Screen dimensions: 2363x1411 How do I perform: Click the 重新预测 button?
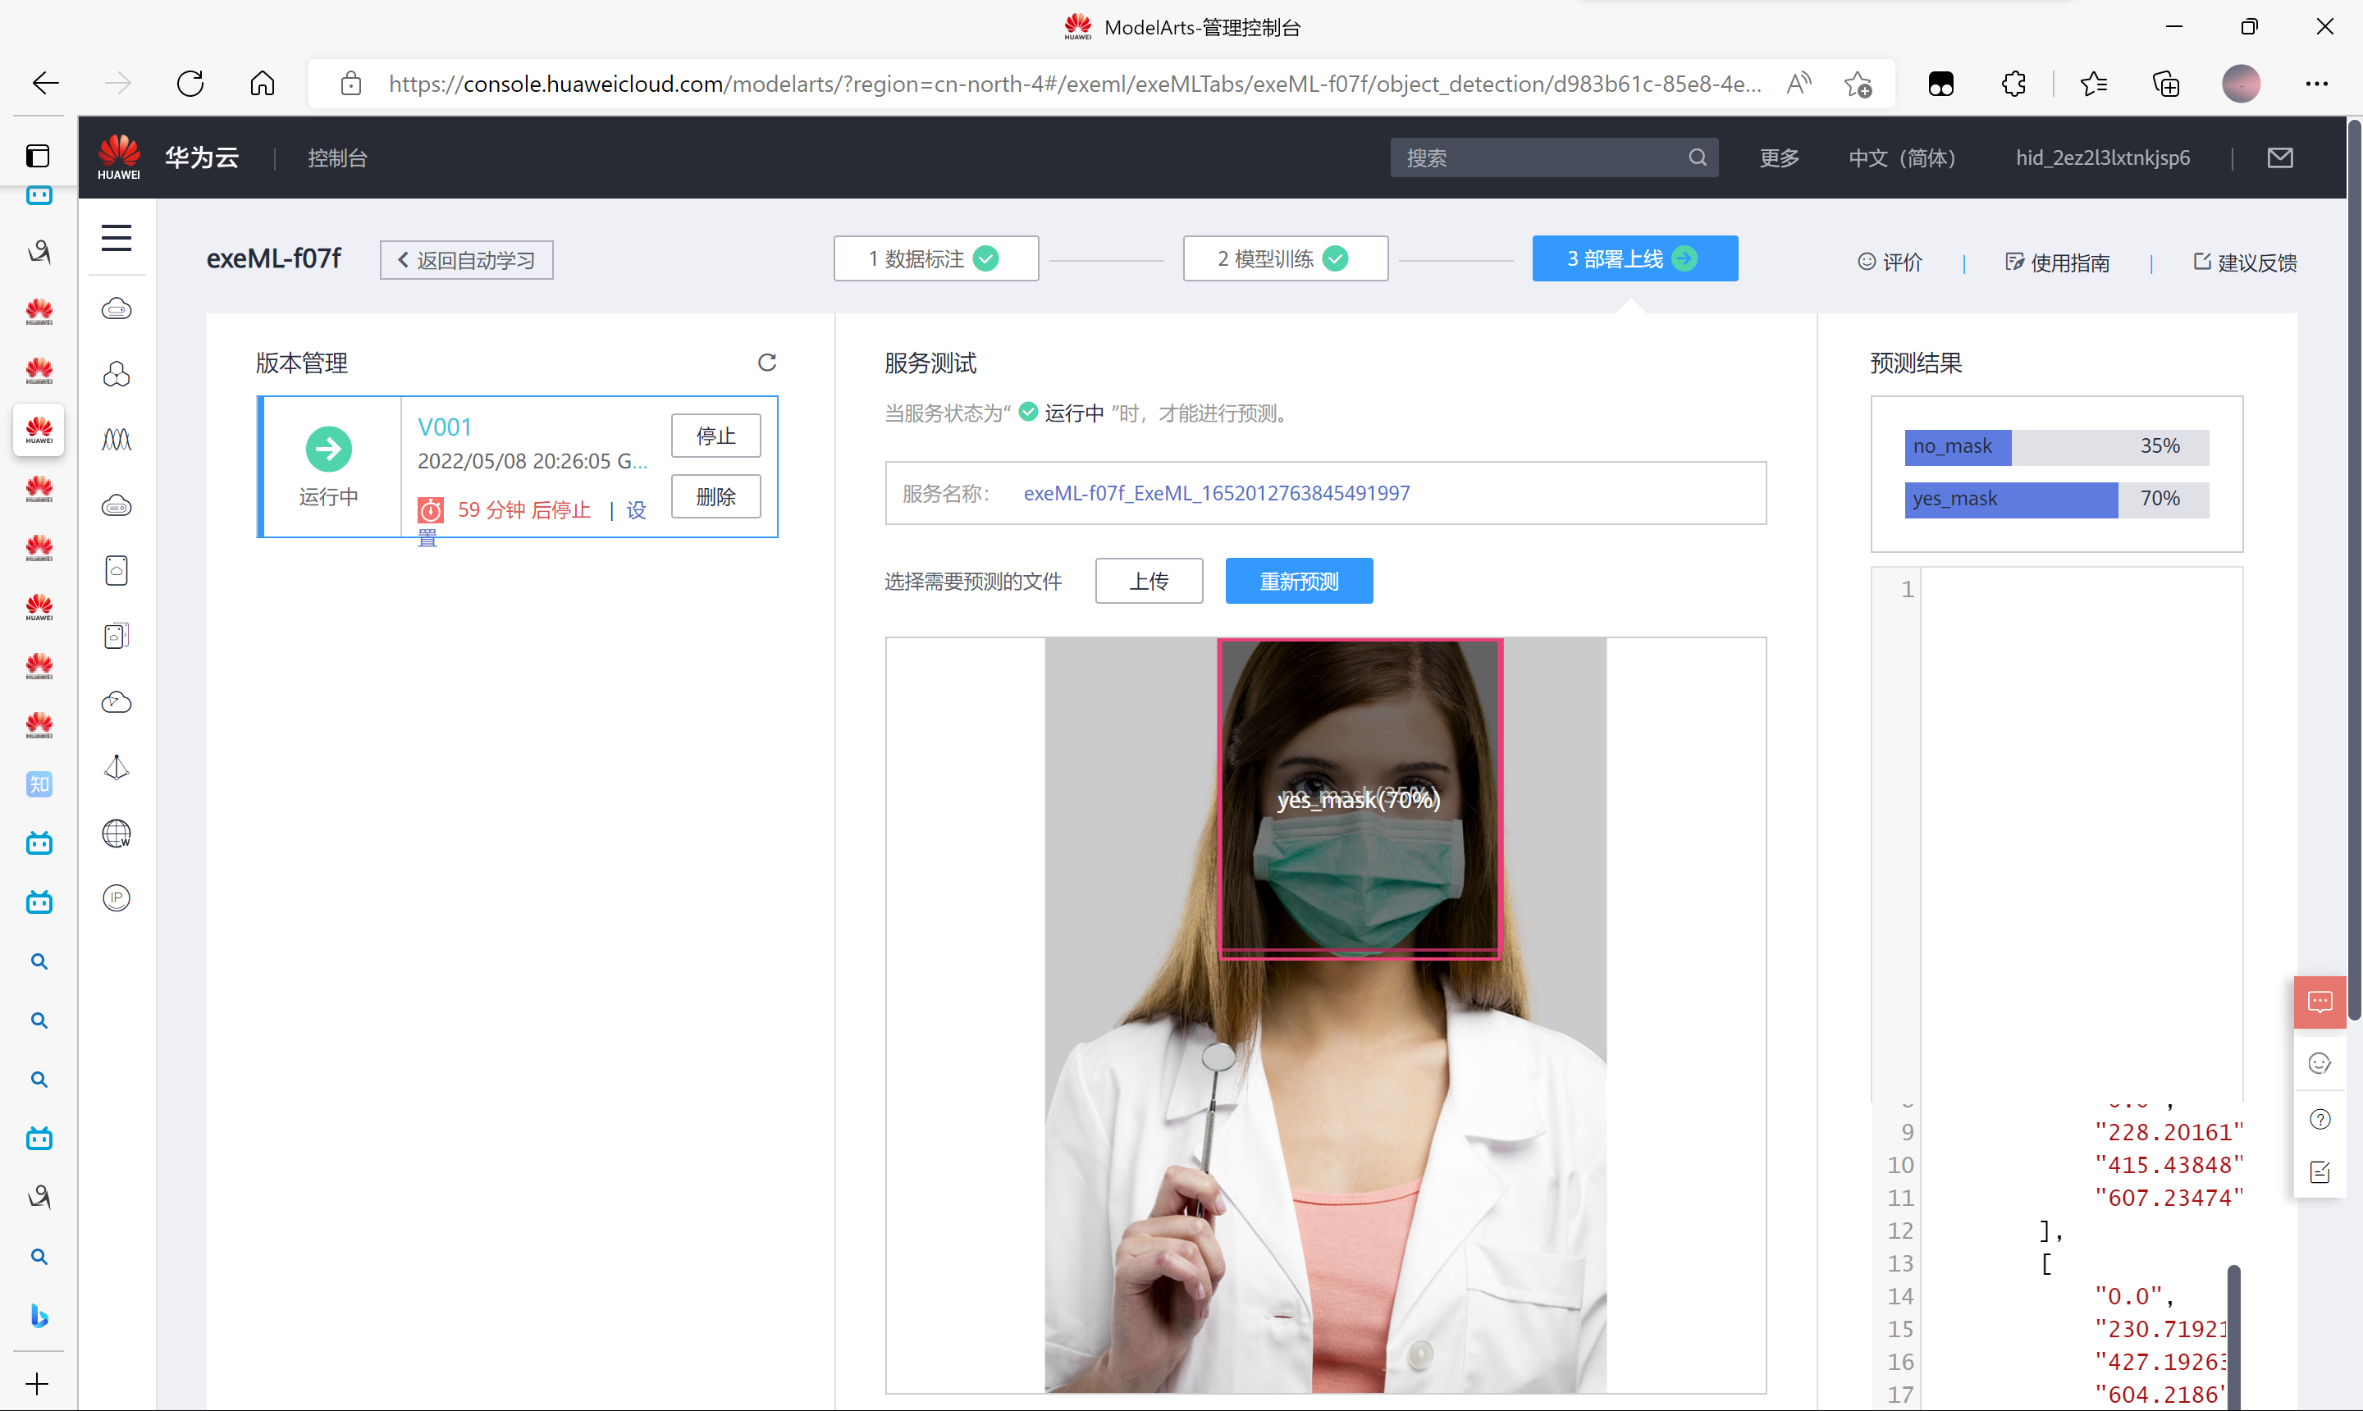tap(1298, 581)
